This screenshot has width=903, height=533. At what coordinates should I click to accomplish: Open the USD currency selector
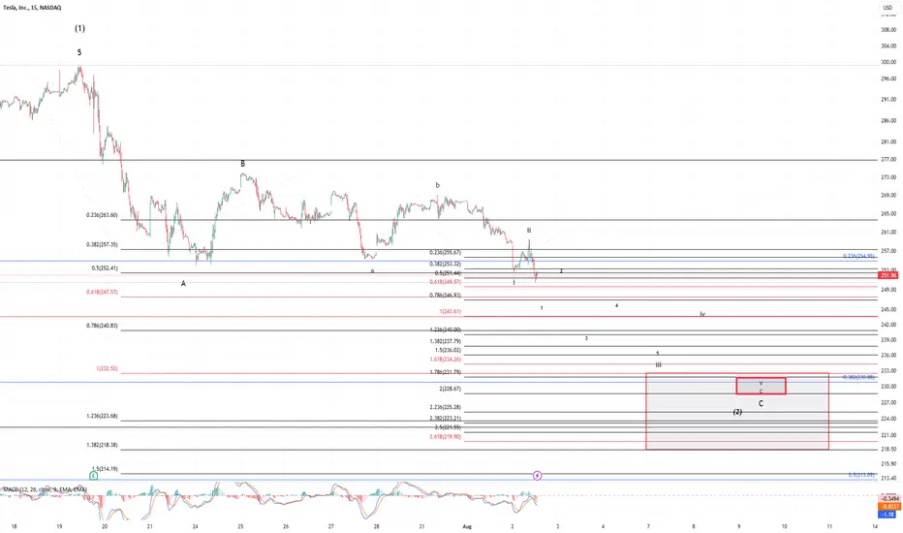[x=887, y=8]
